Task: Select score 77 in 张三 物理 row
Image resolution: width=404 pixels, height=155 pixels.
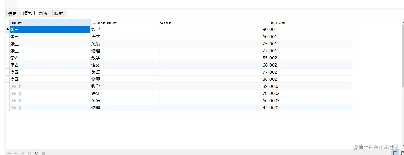Action: (214, 51)
